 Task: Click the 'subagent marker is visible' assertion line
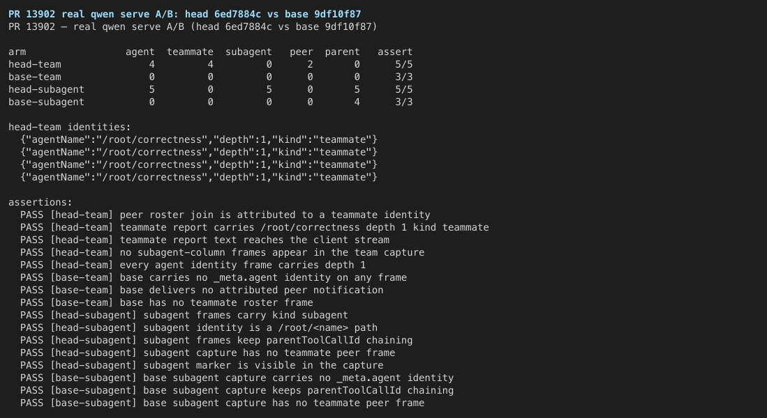202,365
